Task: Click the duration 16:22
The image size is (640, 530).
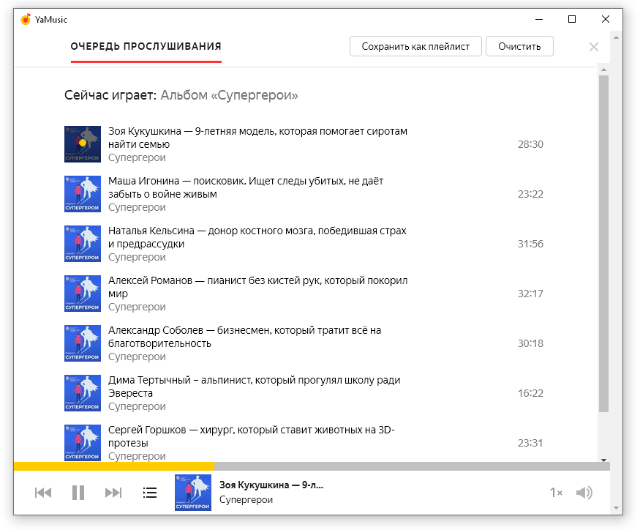Action: 530,394
